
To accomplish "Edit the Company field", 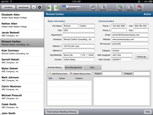I will pos(79,39).
